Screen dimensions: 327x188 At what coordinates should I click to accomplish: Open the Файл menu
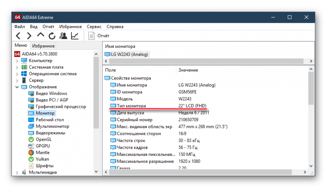[19, 26]
